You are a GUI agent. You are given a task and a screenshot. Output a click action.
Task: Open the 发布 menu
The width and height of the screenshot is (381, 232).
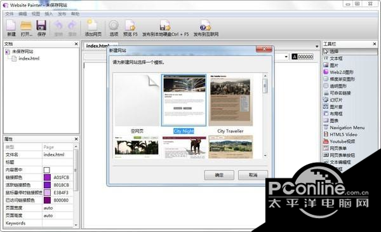point(62,14)
